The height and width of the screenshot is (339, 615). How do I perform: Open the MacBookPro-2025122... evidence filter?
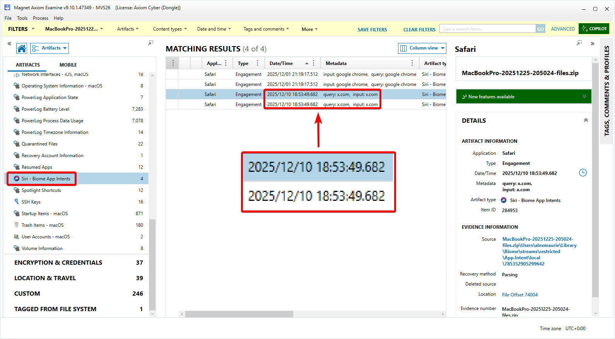(74, 29)
